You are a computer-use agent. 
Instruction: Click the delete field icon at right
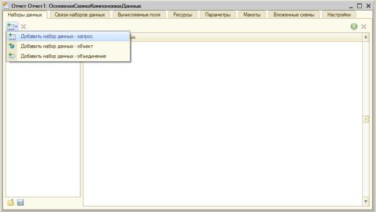tap(364, 26)
